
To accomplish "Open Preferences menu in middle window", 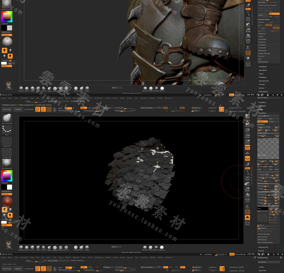I will pyautogui.click(x=99, y=98).
